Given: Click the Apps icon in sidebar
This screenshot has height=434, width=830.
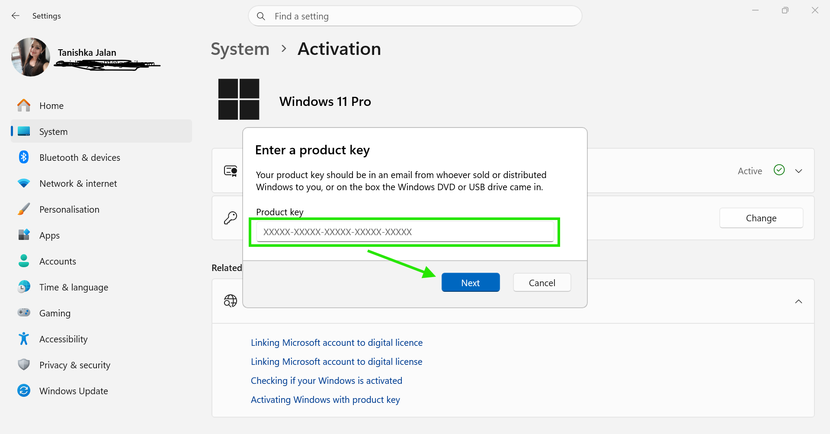Looking at the screenshot, I should pos(24,235).
